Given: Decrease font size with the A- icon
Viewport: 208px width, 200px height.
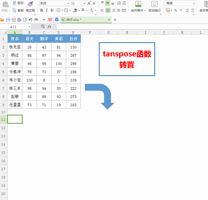Looking at the screenshot, I should tap(94, 3).
